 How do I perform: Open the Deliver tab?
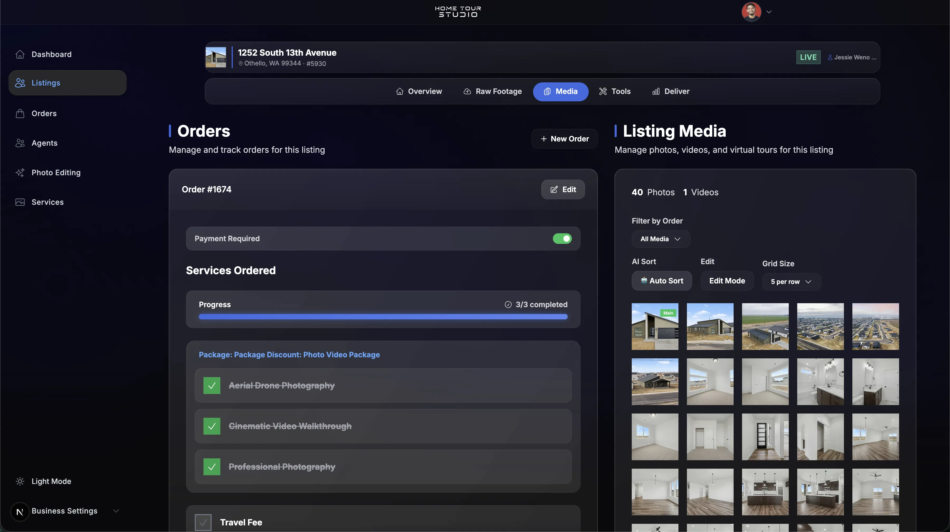tap(671, 91)
